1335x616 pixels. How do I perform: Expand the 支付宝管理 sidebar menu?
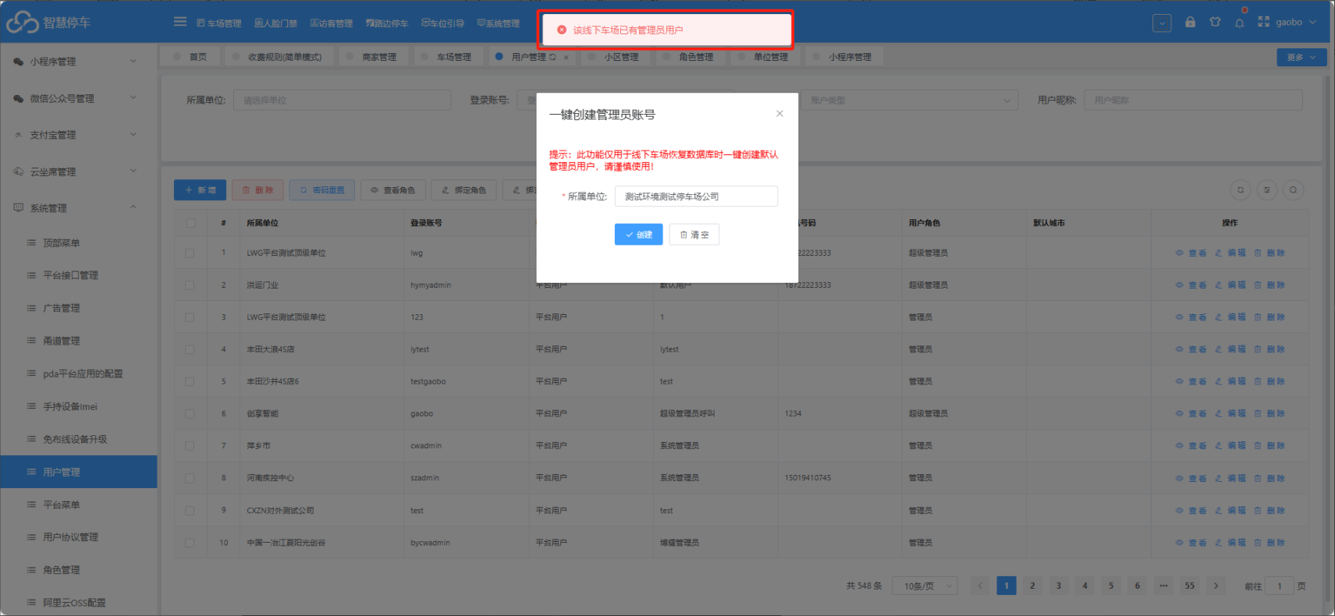(x=79, y=135)
